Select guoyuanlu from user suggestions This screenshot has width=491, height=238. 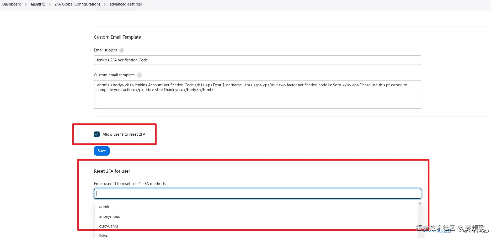[x=256, y=226]
